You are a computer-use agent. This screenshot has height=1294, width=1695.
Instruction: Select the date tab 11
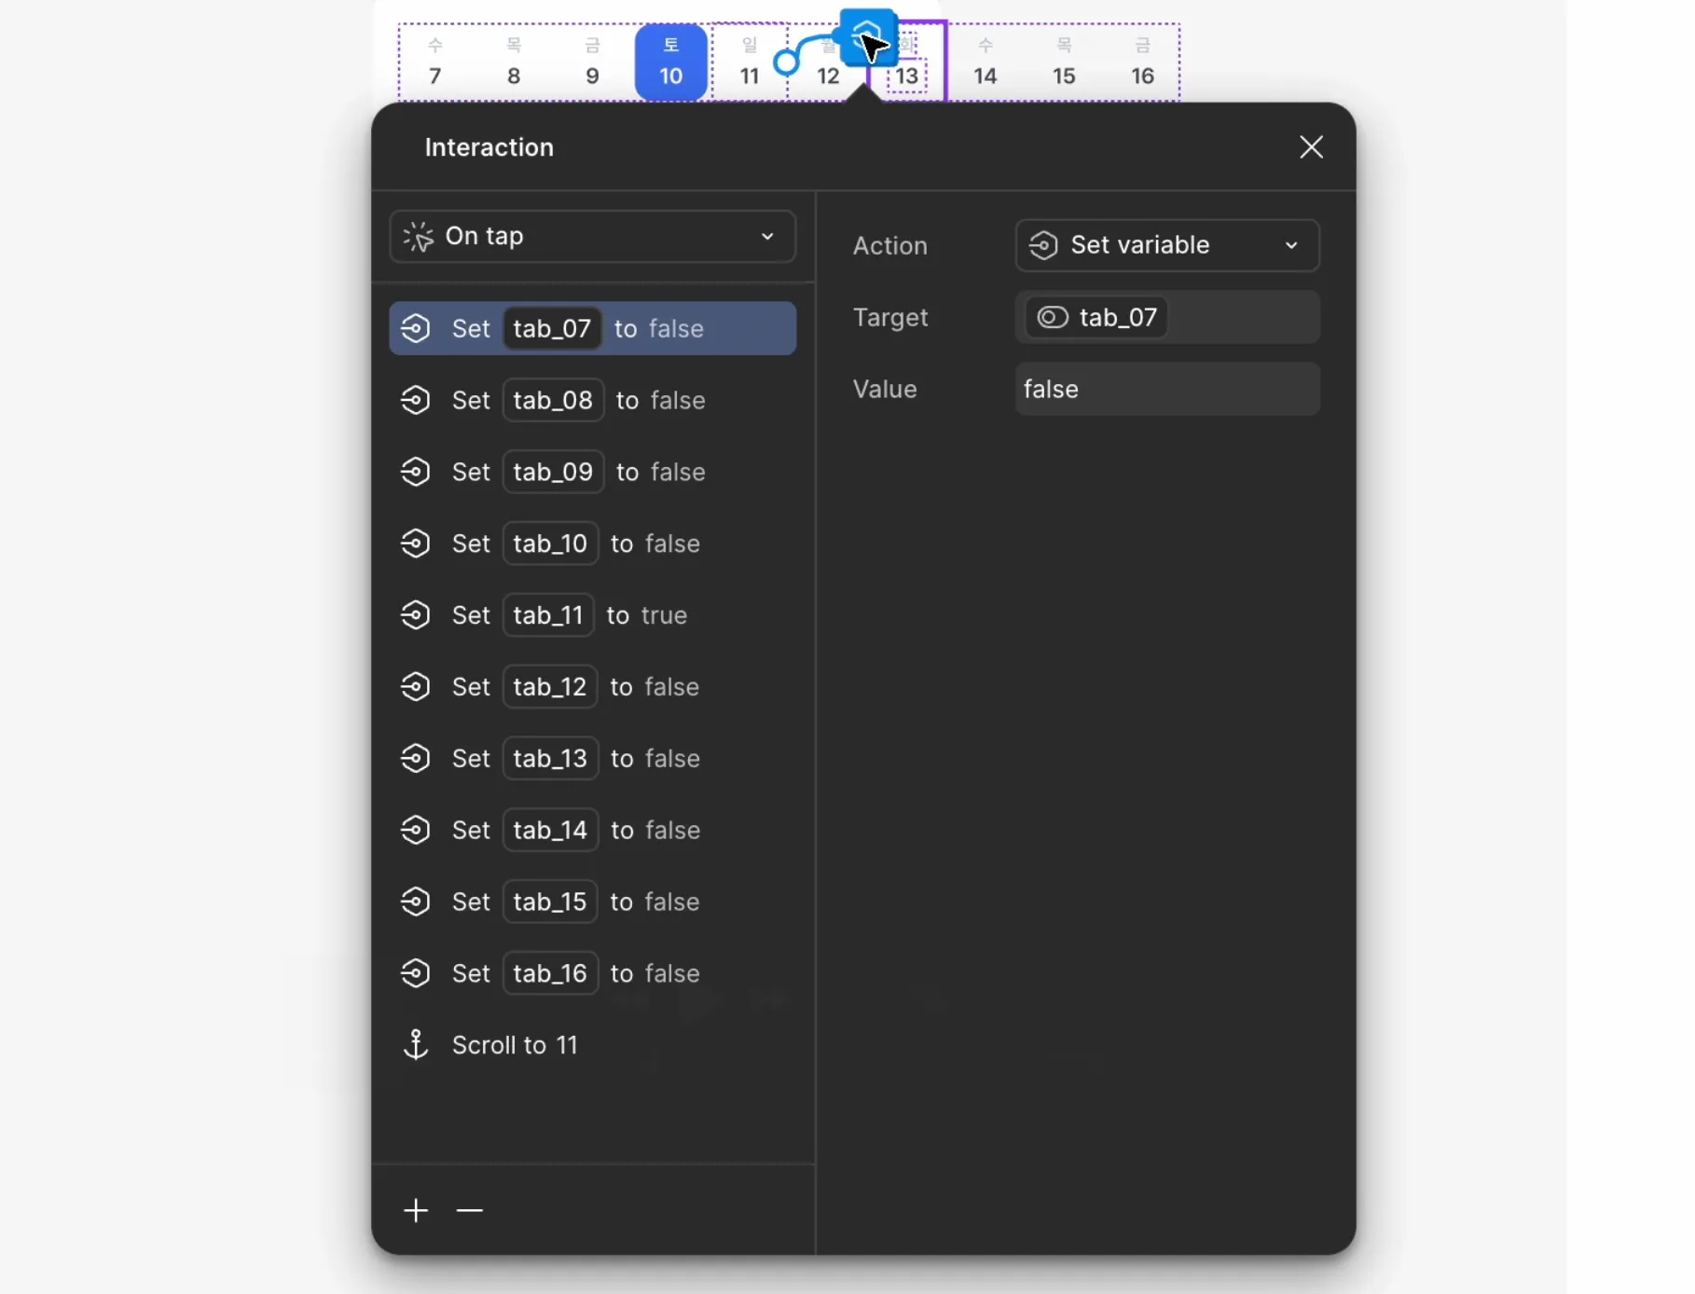click(x=750, y=62)
